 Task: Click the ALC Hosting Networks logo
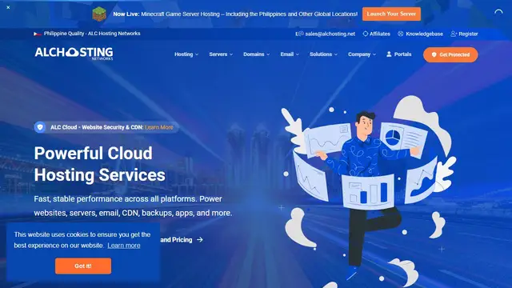point(74,54)
